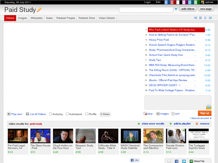Open 5 Minutes Bible Study thumbnail
Screen dimensions: 218x163
click(x=108, y=136)
